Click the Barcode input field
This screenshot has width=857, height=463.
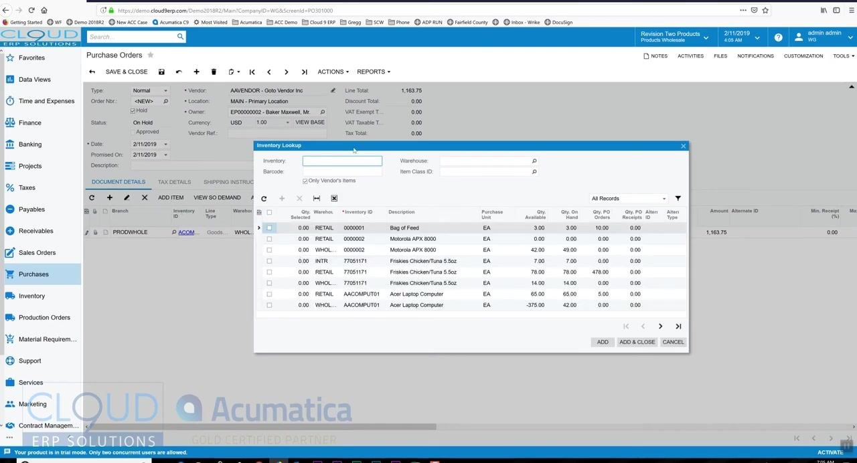(342, 172)
